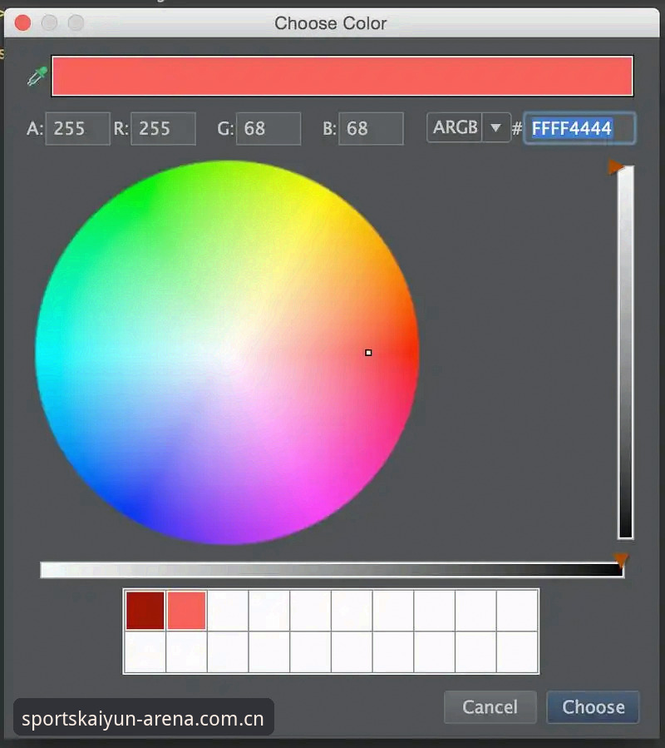Screen dimensions: 665x748
Task: Close the Choose Color dialog window
Action: 22,22
